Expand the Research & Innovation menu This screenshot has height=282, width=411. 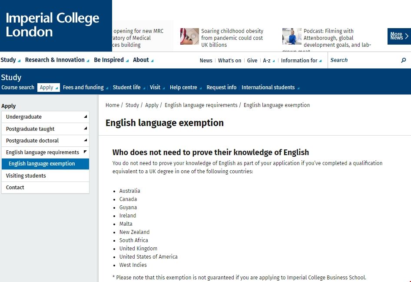(x=57, y=60)
